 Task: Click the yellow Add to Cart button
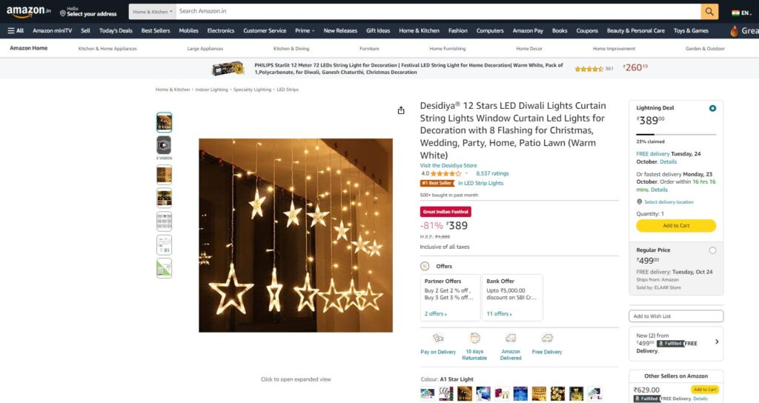(x=676, y=225)
